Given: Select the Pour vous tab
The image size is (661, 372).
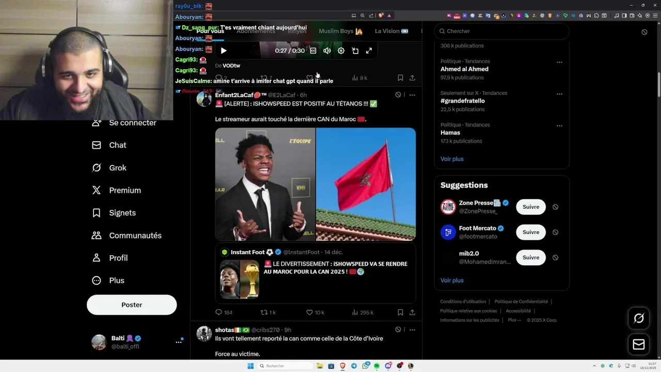Looking at the screenshot, I should tap(210, 31).
